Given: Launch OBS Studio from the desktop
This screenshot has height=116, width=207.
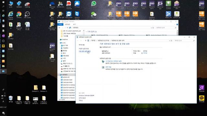Looking at the screenshot, I should (x=27, y=15).
